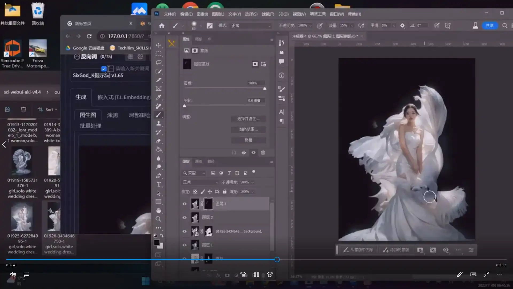
Task: Select the Type tool
Action: [159, 184]
